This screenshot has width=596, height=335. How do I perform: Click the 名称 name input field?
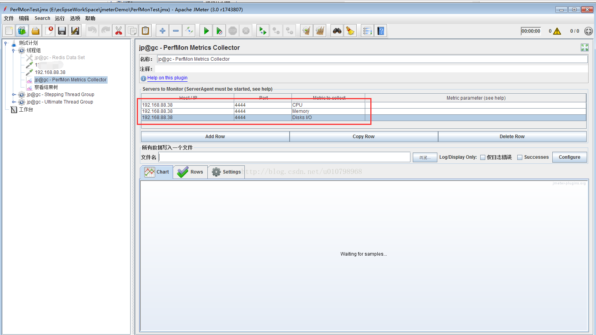pyautogui.click(x=372, y=59)
